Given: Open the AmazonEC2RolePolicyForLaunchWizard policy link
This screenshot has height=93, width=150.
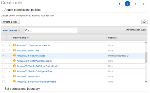Looking at the screenshot, I should point(36,82).
